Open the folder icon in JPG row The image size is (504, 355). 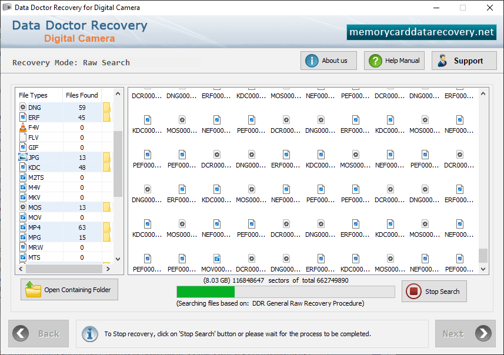[x=106, y=157]
